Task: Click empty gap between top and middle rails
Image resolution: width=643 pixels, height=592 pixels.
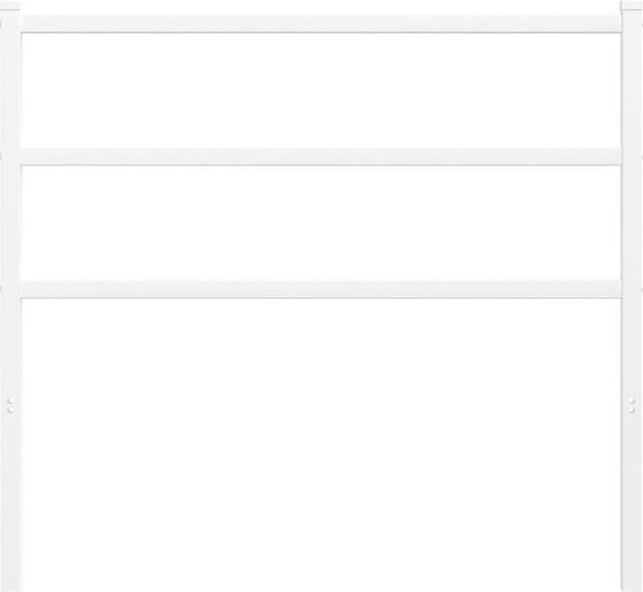Action: pyautogui.click(x=321, y=90)
